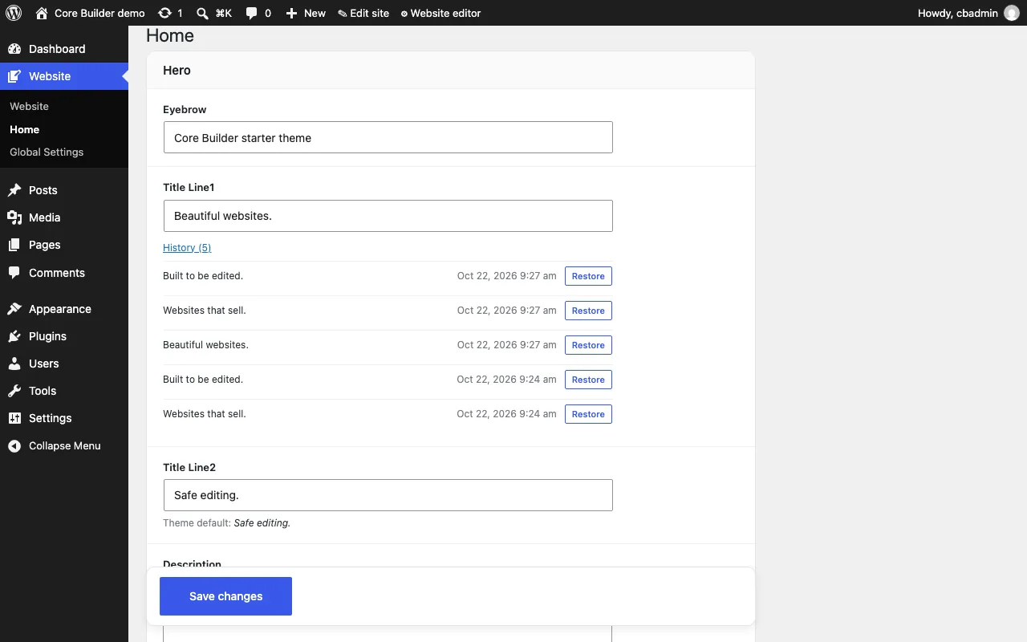The height and width of the screenshot is (642, 1027).
Task: Click the Settings sliders icon
Action: point(14,418)
